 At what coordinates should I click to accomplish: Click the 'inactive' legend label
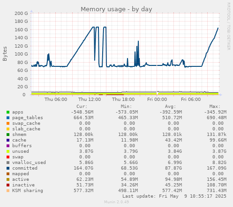pos(23,185)
